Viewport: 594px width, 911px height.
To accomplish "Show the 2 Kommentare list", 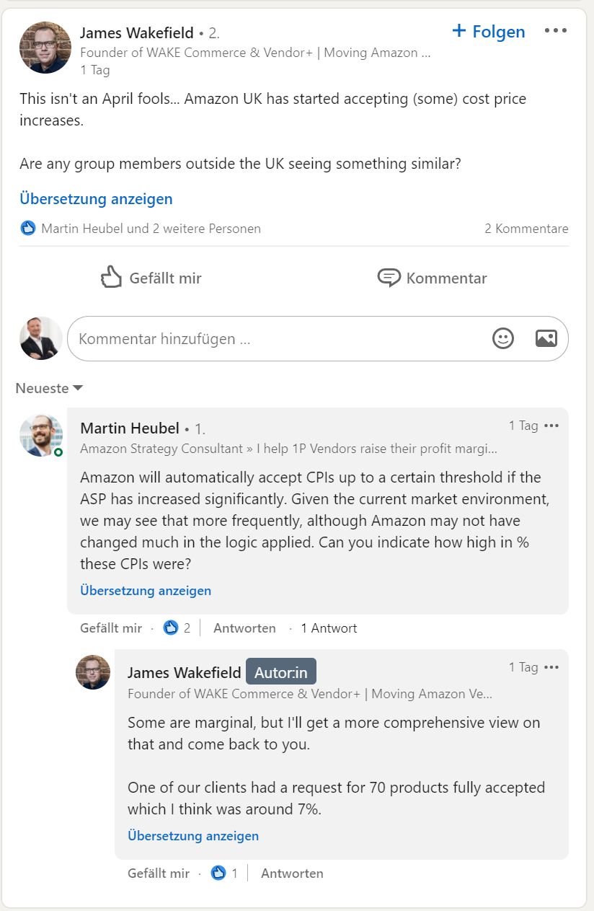I will (x=526, y=229).
